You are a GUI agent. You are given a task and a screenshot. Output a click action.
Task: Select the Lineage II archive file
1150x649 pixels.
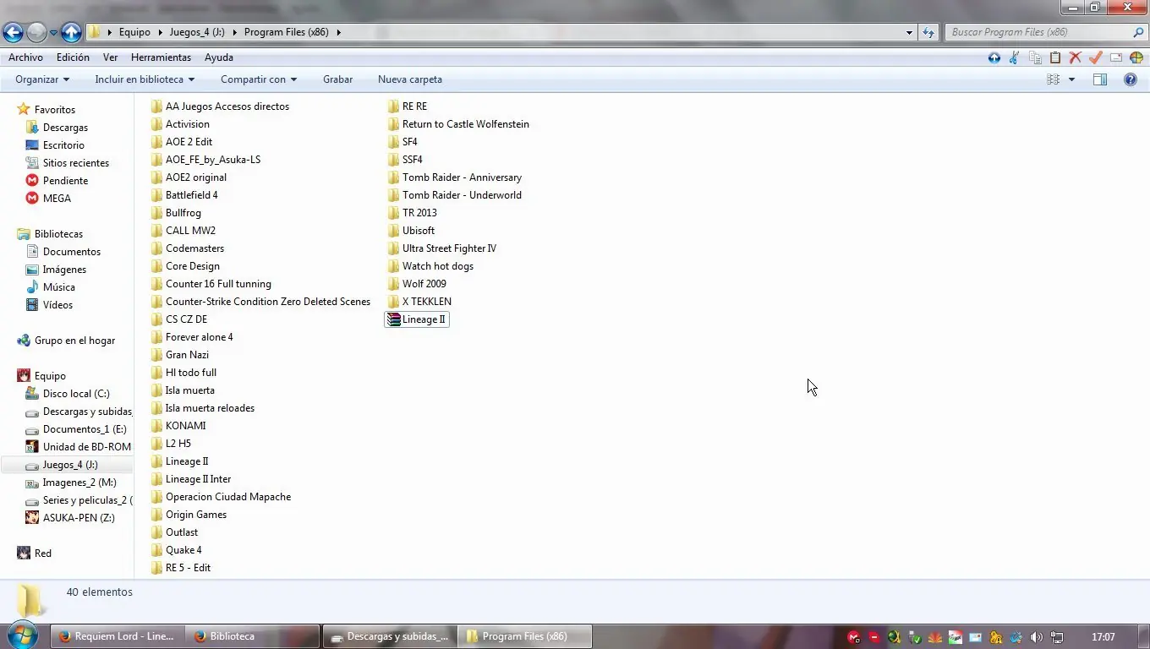[416, 319]
